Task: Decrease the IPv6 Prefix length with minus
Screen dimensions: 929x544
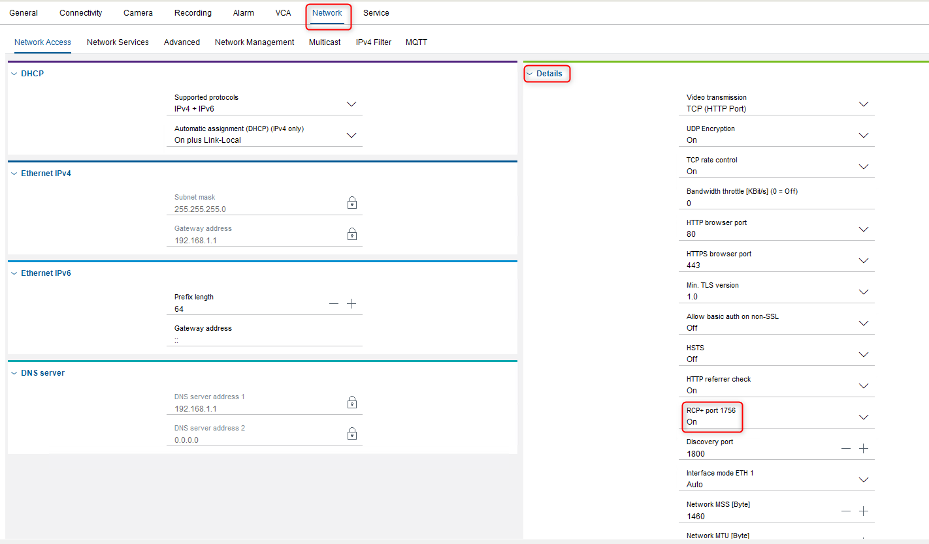Action: click(x=334, y=304)
